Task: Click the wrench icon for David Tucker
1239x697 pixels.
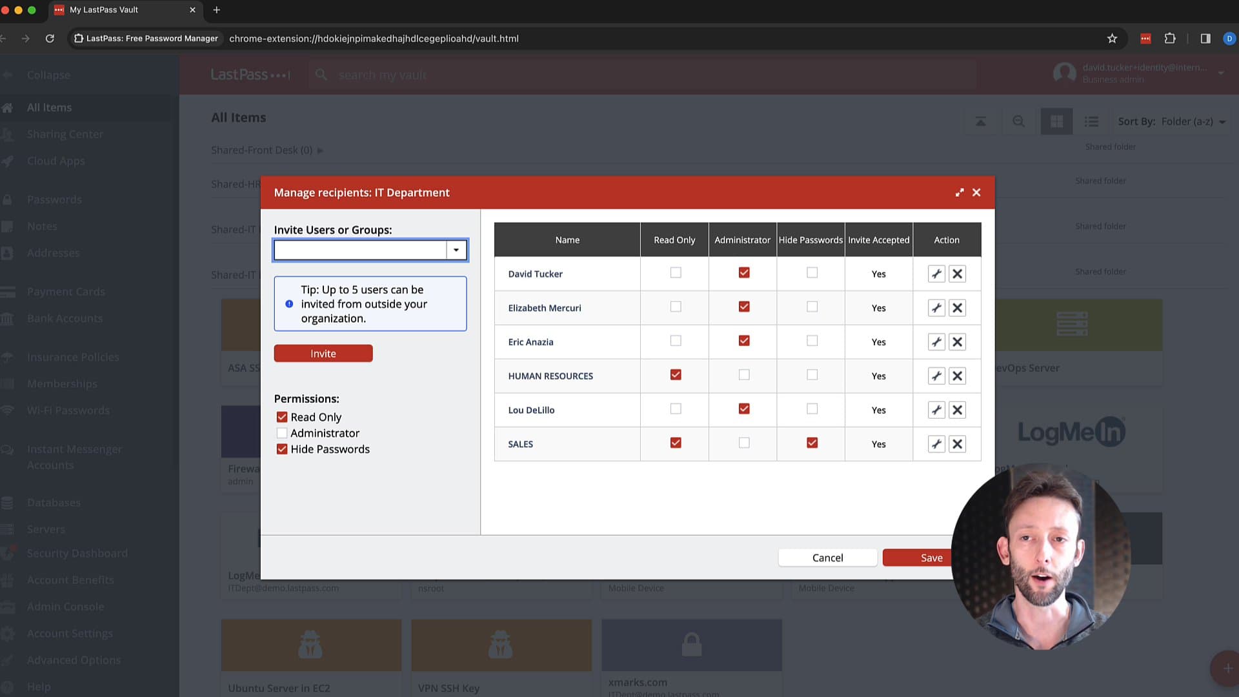Action: coord(936,274)
